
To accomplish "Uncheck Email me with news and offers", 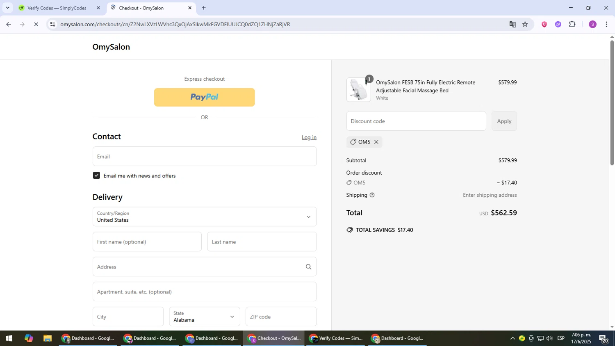I will pos(96,175).
